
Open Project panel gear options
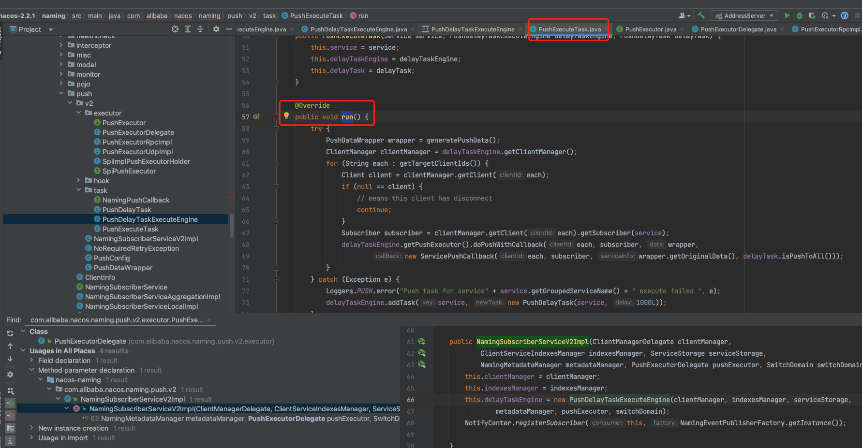click(216, 29)
